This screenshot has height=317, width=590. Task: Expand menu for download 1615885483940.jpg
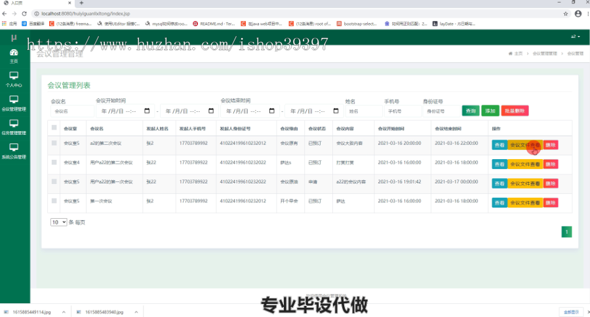coord(136,312)
